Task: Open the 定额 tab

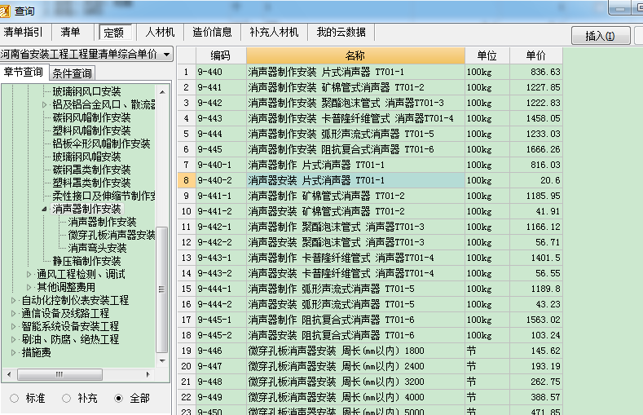Action: (113, 33)
